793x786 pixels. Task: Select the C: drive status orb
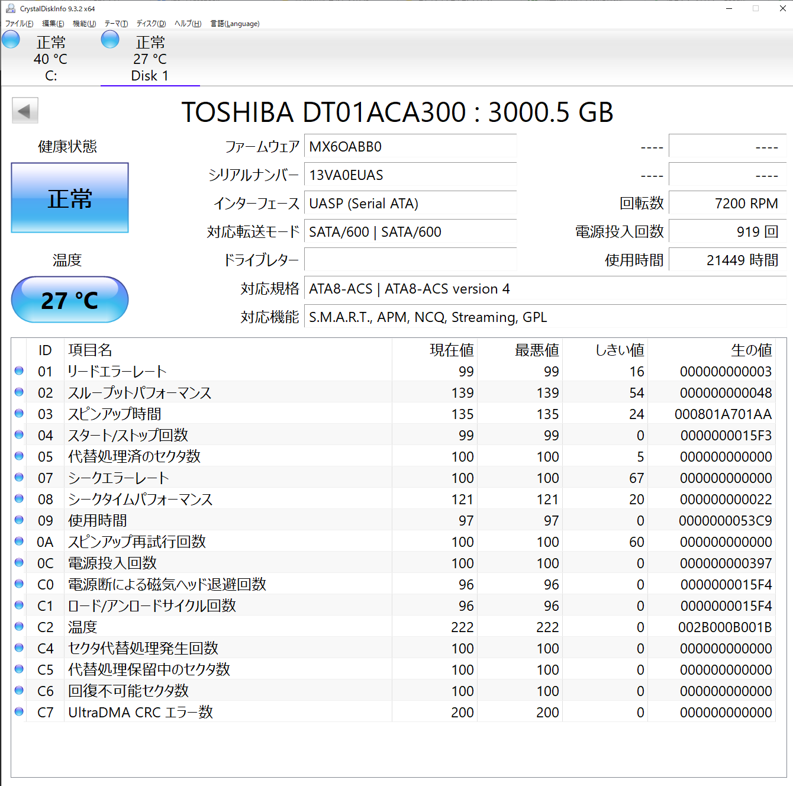(x=11, y=40)
